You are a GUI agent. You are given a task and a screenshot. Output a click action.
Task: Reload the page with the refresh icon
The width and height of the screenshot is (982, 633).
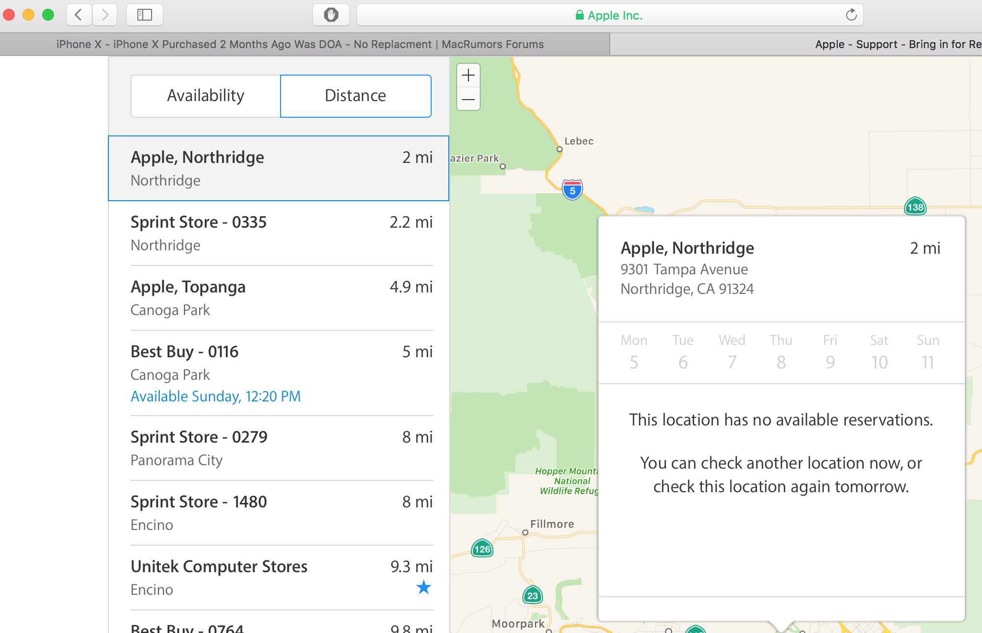point(851,15)
